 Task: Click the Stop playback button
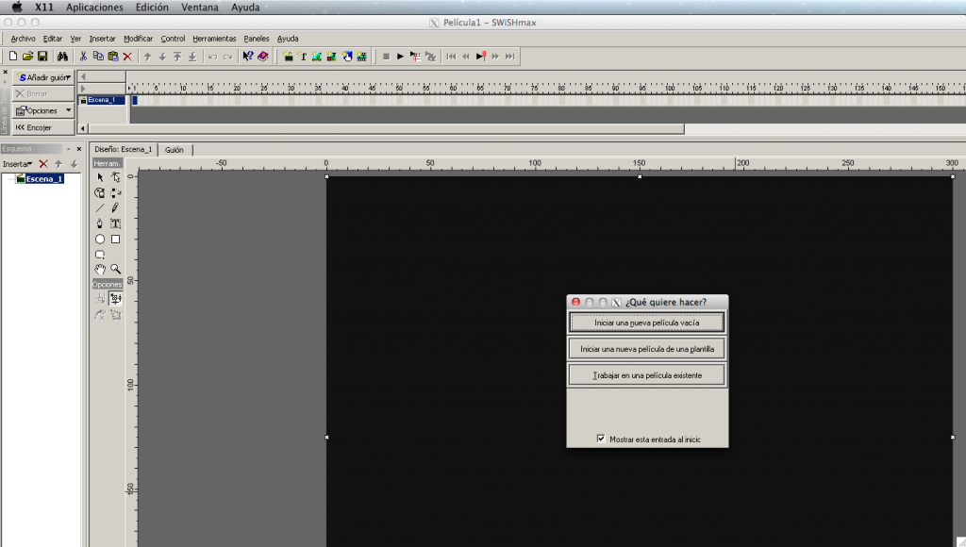386,56
